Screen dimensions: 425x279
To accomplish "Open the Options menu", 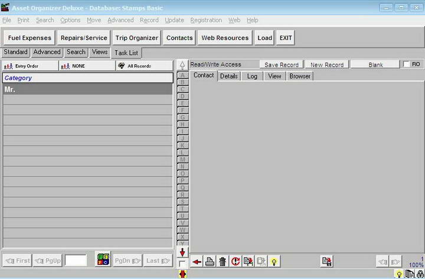I will click(x=70, y=20).
